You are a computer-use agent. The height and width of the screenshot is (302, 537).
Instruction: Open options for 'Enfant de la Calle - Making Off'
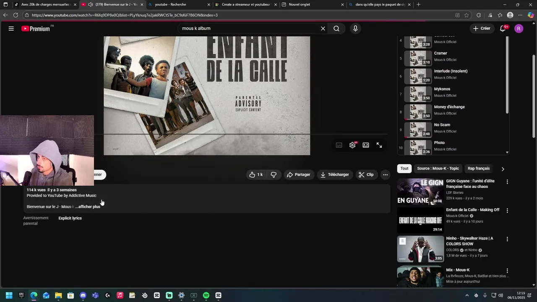(x=507, y=211)
